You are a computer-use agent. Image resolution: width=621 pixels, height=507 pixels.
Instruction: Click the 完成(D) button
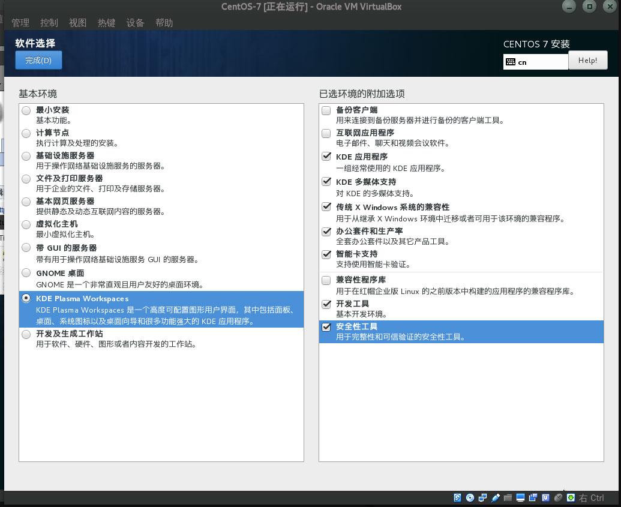(x=38, y=60)
